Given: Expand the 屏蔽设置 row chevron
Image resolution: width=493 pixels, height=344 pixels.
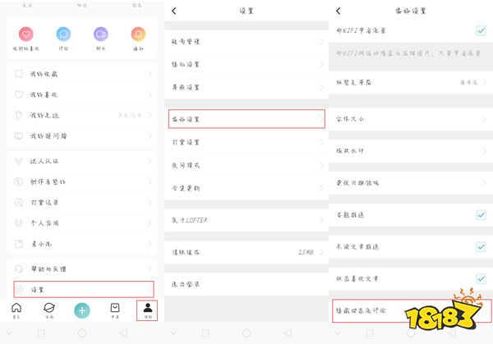Looking at the screenshot, I should [321, 87].
